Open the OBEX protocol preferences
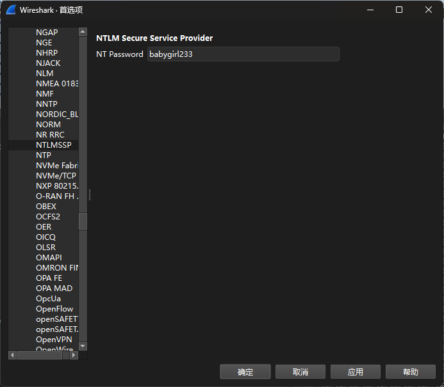 [46, 207]
